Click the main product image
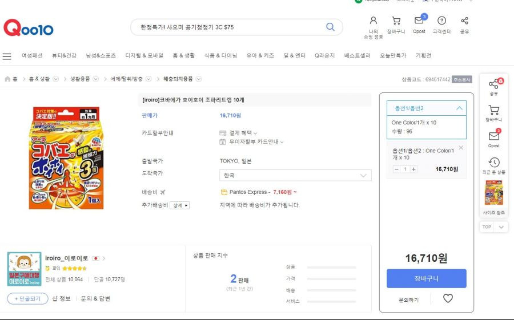514x320 pixels. click(x=66, y=158)
